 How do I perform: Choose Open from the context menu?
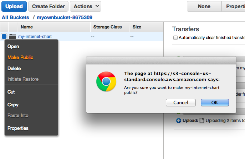pos(13,47)
